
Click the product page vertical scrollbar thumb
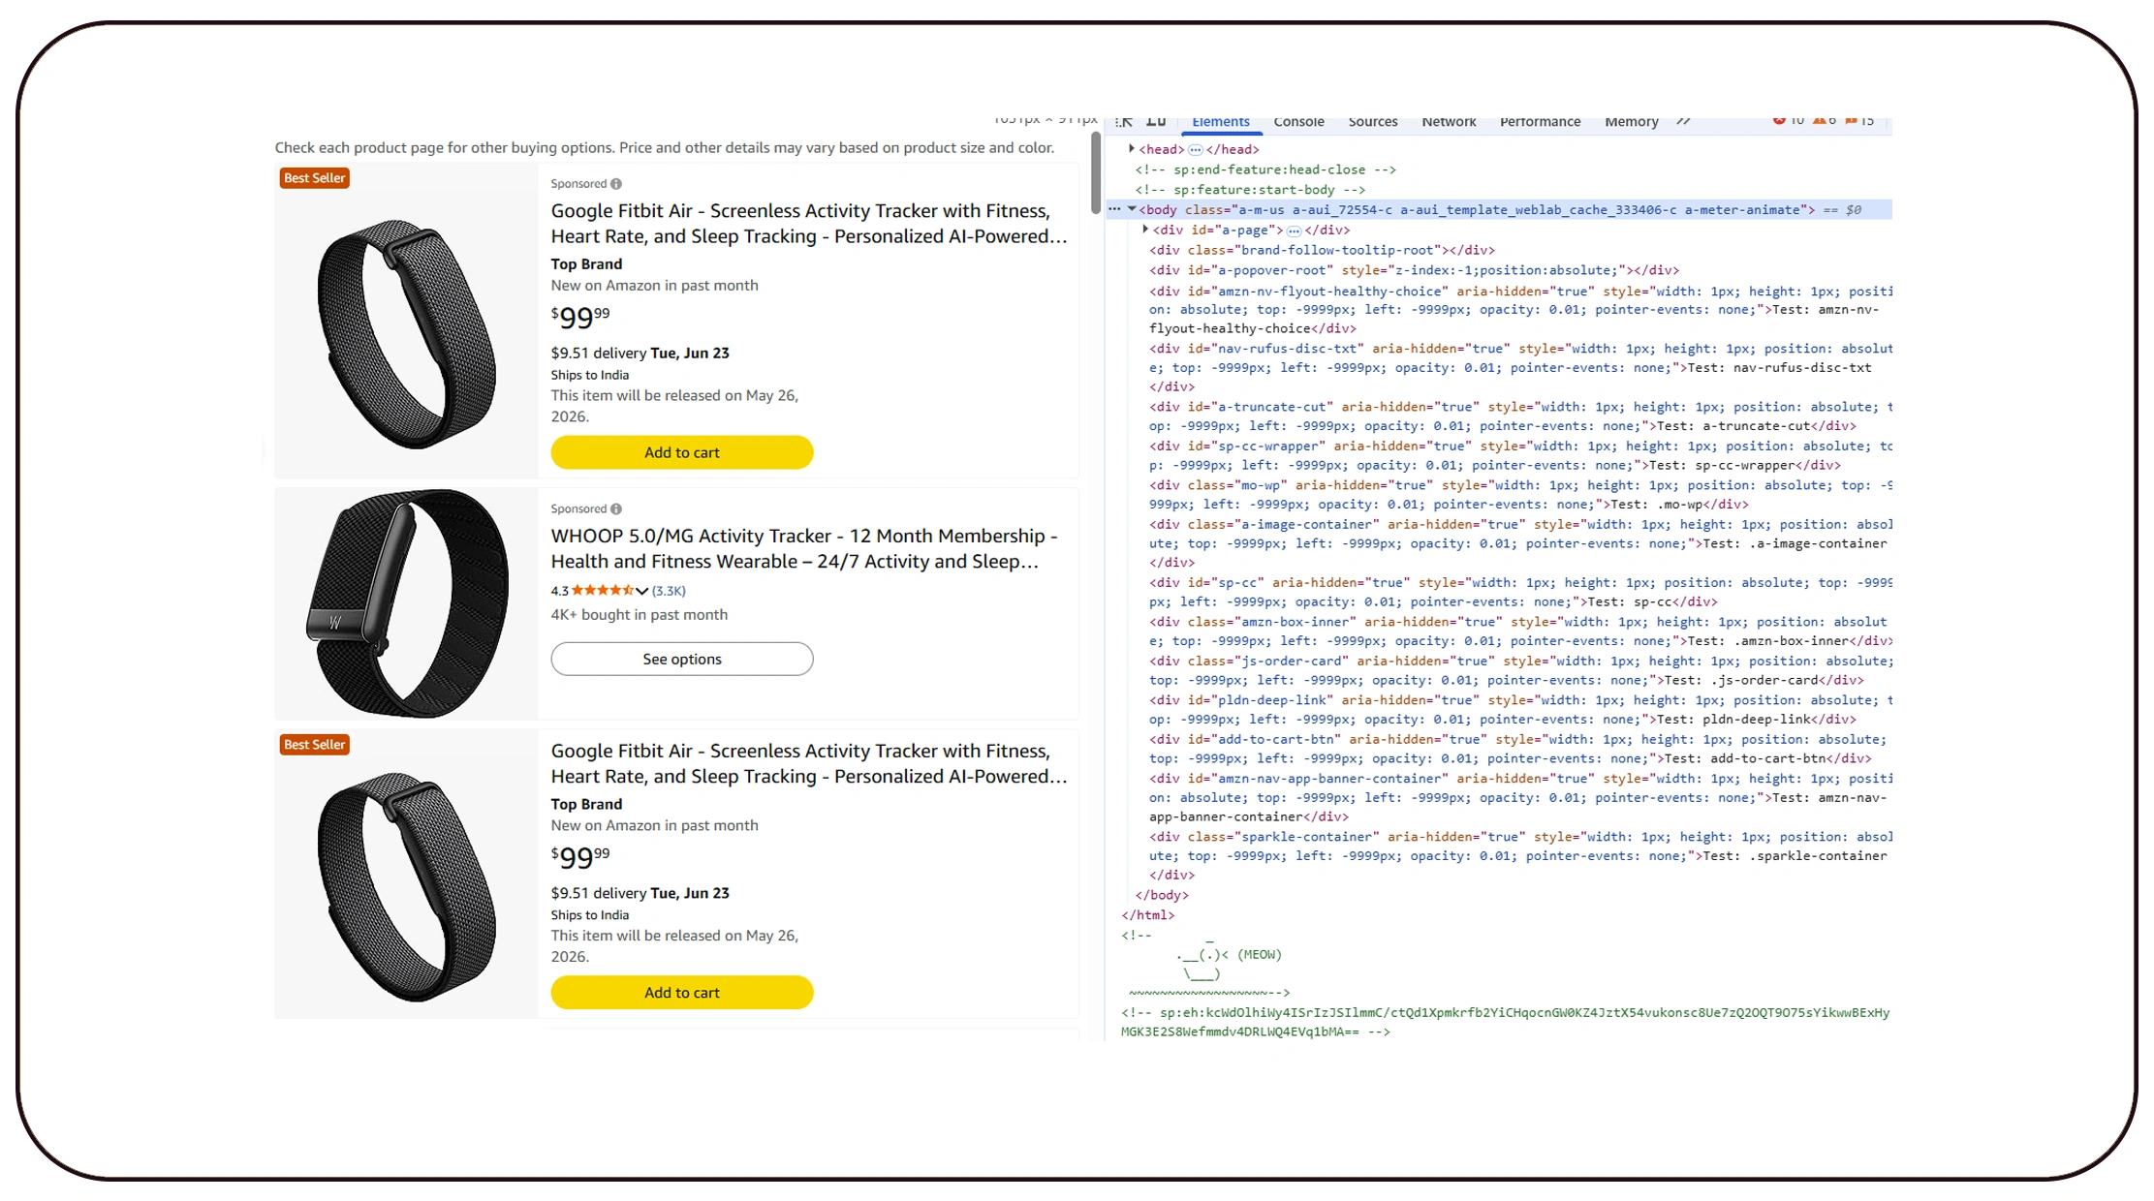tap(1096, 173)
